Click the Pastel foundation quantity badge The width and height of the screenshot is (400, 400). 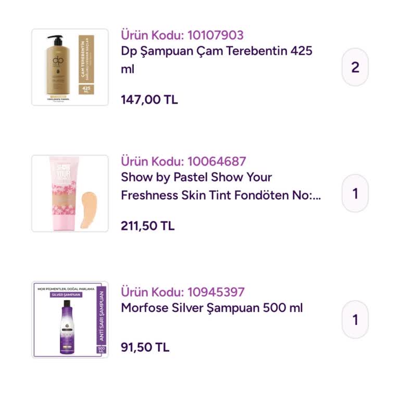tap(355, 193)
